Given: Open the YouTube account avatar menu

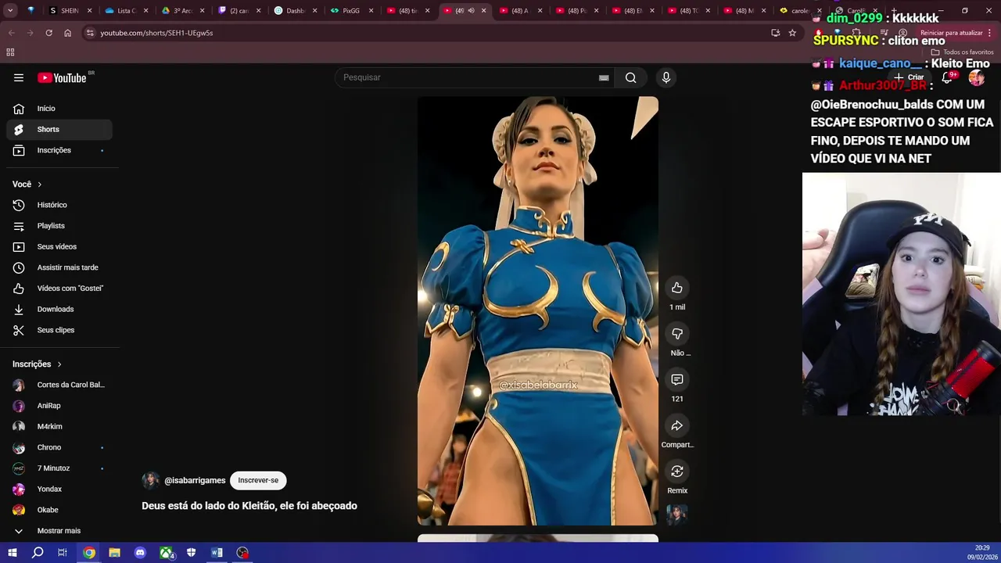Looking at the screenshot, I should pos(976,77).
